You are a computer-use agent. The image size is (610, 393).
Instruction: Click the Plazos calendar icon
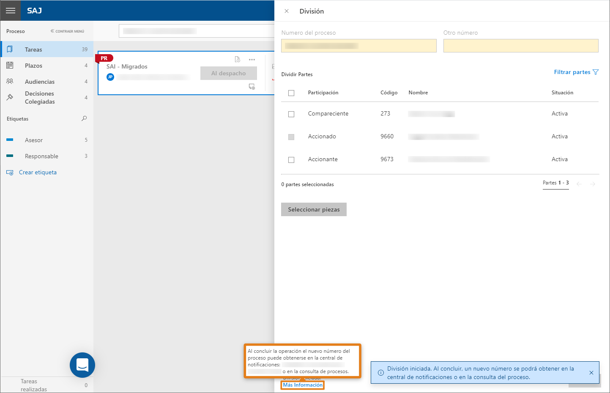(x=10, y=65)
